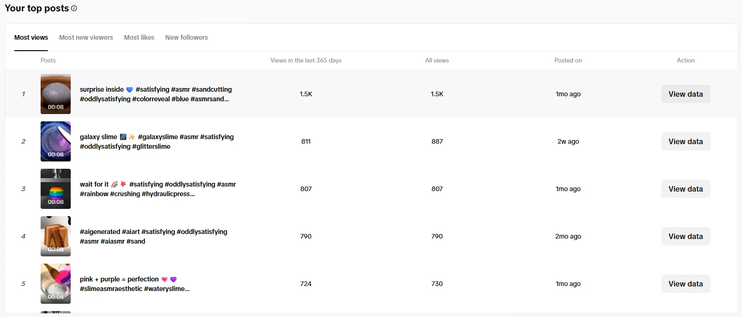This screenshot has height=317, width=742.
Task: Open the pink + purple = perfection caption
Action: 135,284
